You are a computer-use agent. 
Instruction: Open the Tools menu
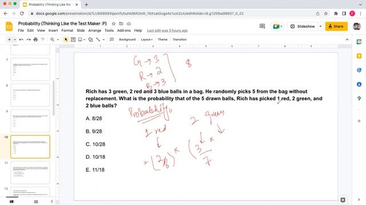[109, 30]
